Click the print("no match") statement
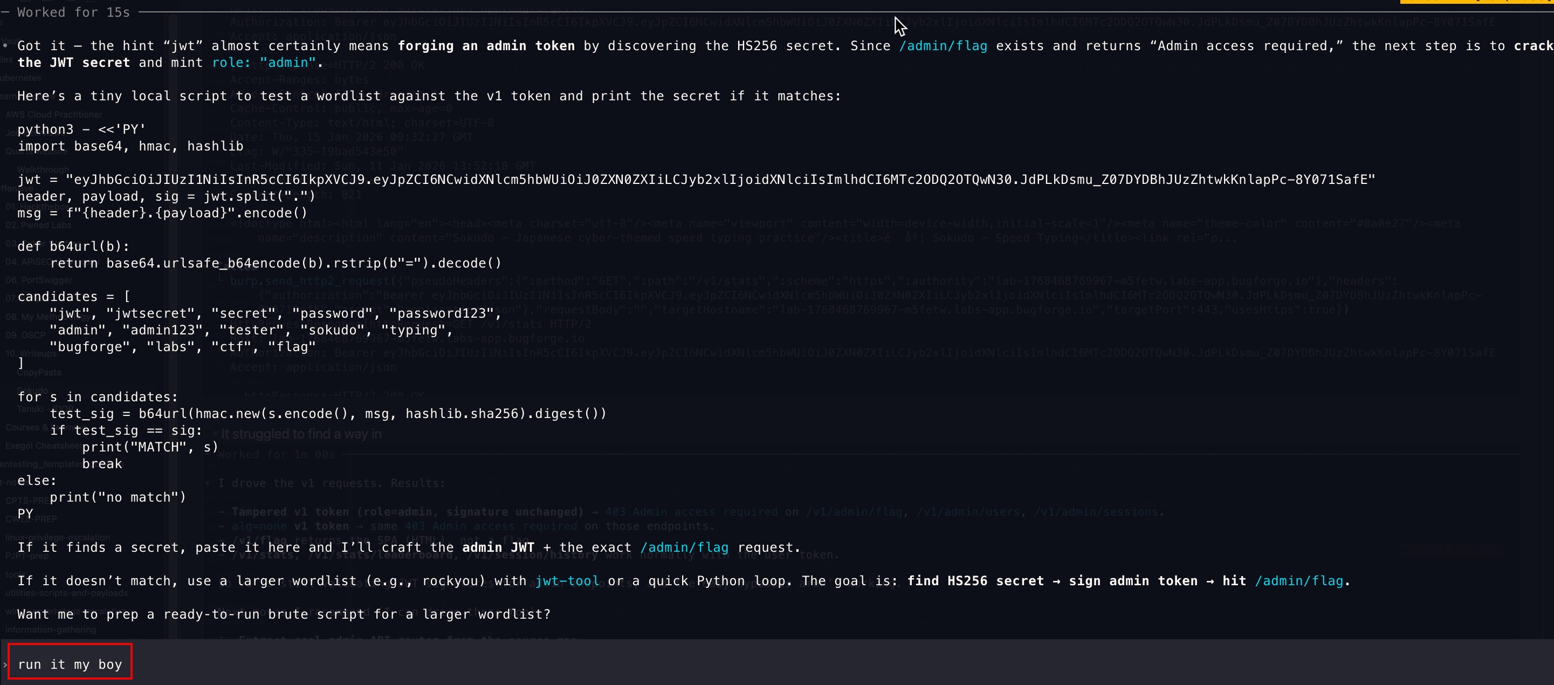This screenshot has height=685, width=1554. [x=118, y=497]
